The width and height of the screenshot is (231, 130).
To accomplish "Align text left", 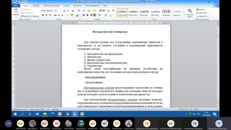I will pyautogui.click(x=84, y=15).
